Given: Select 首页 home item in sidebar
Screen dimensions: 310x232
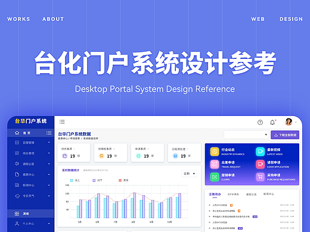Looking at the screenshot, I should (30, 133).
